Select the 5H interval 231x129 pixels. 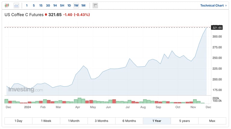pos(62,6)
